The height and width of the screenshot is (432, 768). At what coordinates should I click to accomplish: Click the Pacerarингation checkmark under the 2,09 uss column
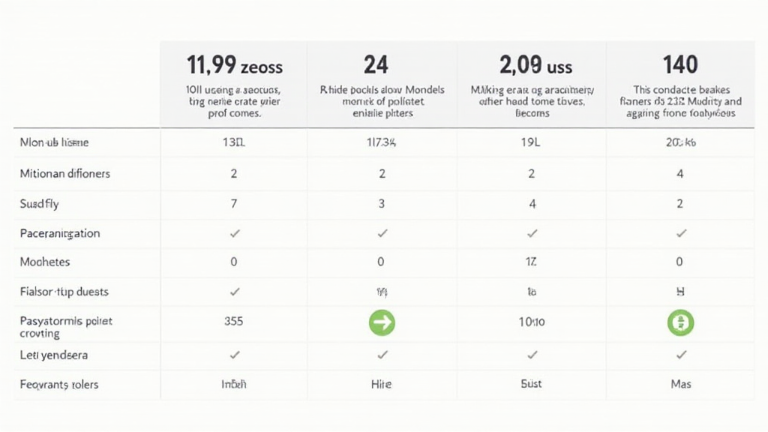532,233
